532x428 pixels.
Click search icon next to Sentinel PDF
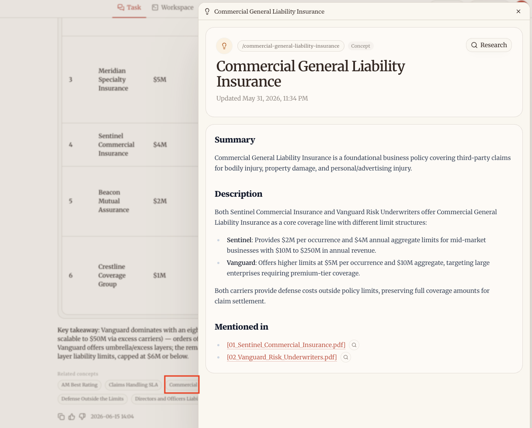point(354,345)
